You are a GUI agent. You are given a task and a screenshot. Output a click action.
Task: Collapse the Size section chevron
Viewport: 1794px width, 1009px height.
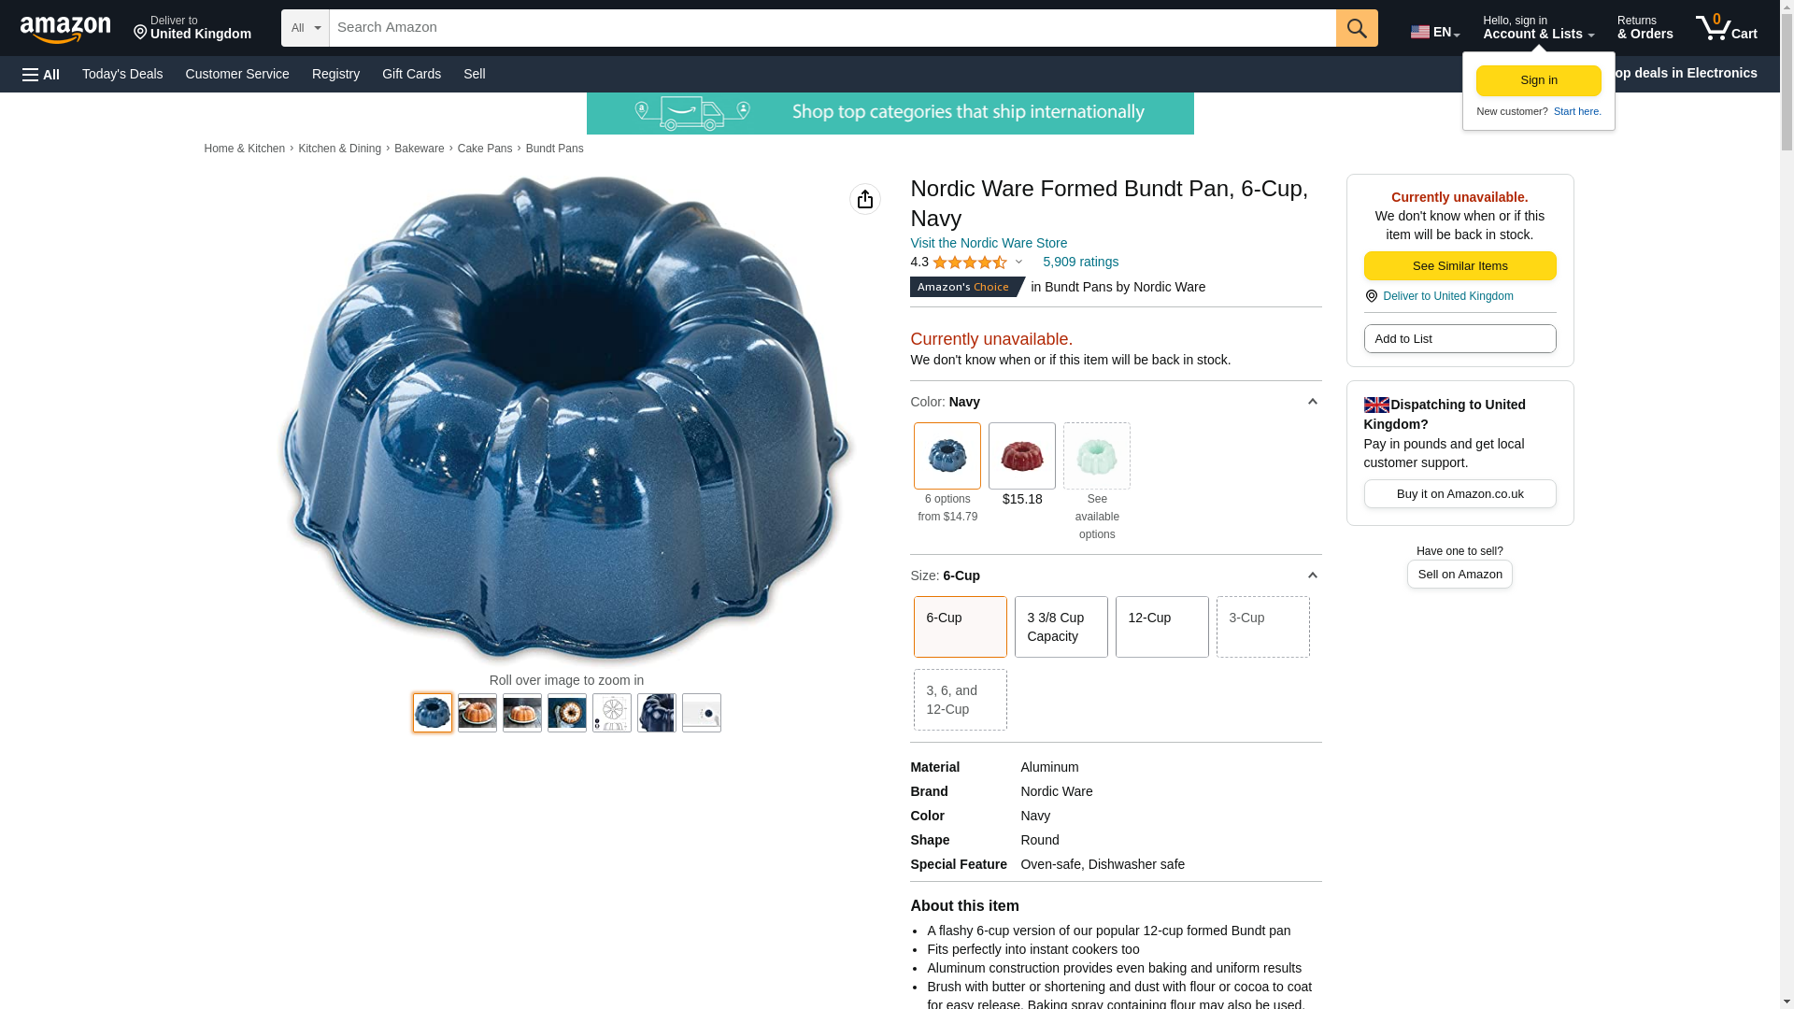(1312, 576)
